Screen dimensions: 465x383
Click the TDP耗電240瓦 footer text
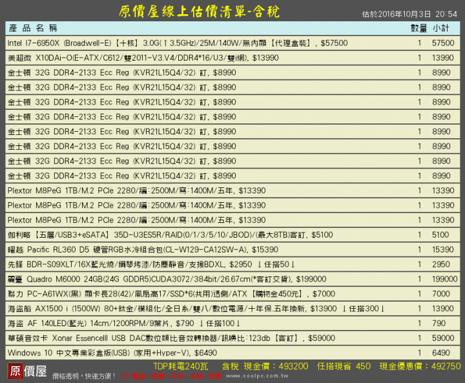pos(181,366)
